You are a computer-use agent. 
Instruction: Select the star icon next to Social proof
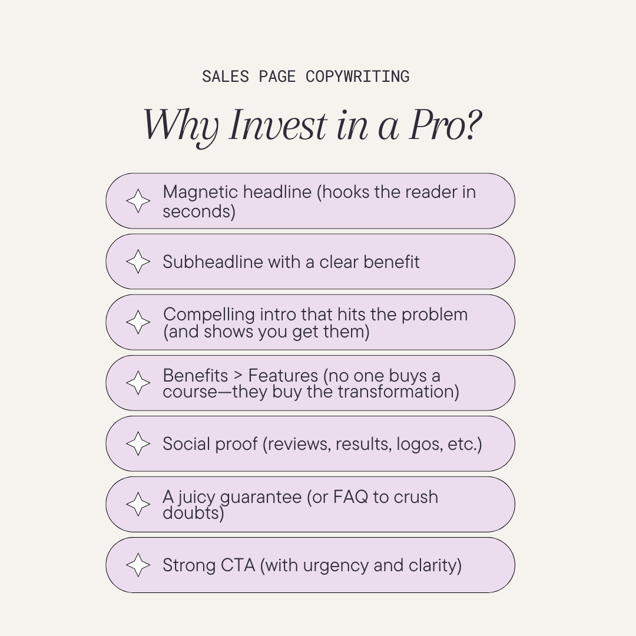click(x=138, y=443)
